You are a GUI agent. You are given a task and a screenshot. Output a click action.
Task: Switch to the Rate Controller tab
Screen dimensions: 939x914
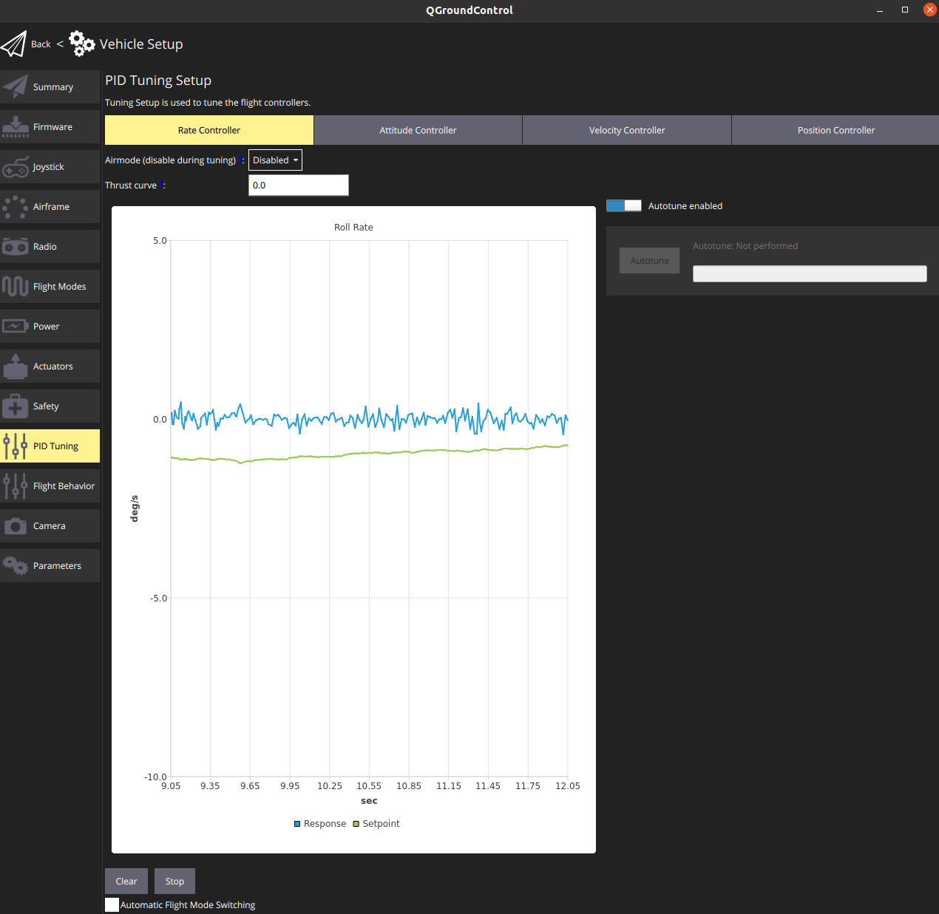[x=209, y=130]
